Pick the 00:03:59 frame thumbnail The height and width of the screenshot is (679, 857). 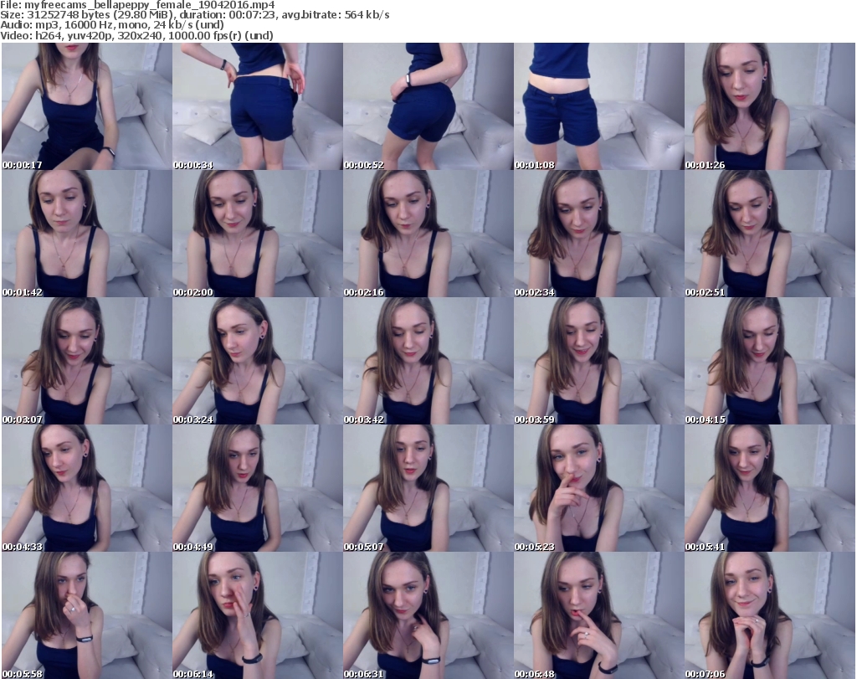pyautogui.click(x=599, y=362)
